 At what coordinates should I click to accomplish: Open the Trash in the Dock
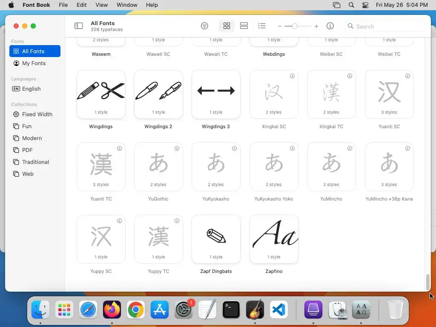(x=395, y=310)
